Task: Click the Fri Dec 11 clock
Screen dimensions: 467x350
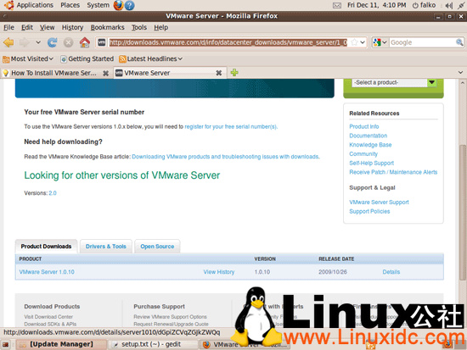Action: (x=376, y=5)
